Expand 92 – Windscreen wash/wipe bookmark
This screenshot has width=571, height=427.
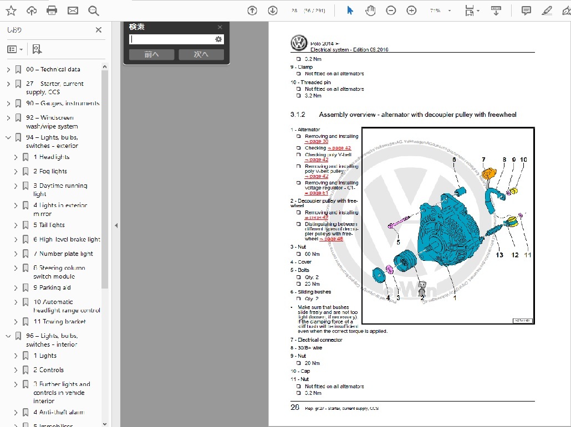click(8, 118)
